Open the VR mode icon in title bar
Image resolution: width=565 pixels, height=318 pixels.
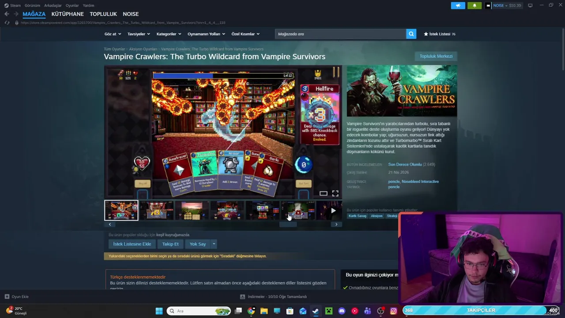(x=530, y=5)
